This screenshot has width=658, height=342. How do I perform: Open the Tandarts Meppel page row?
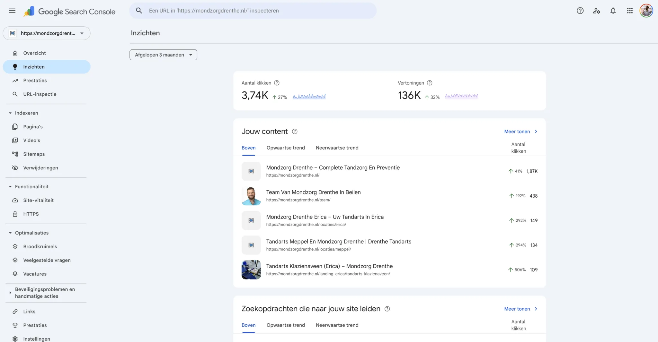389,245
